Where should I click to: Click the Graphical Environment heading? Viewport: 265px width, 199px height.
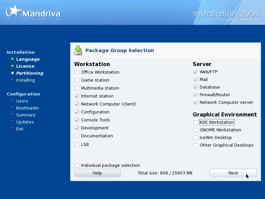tap(225, 114)
